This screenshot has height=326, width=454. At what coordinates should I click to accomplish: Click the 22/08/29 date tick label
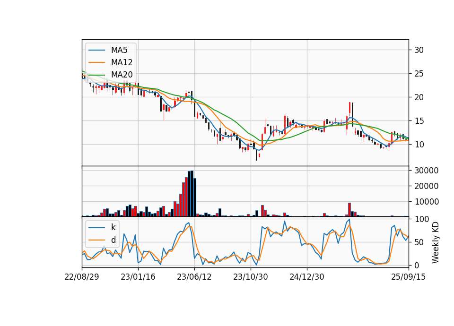82,277
